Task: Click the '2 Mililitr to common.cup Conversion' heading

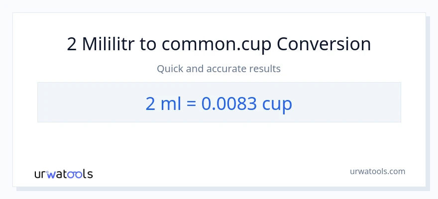Action: click(x=219, y=44)
